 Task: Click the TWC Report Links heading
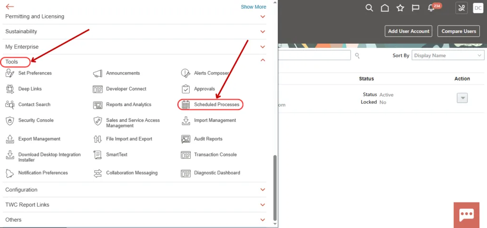point(27,205)
